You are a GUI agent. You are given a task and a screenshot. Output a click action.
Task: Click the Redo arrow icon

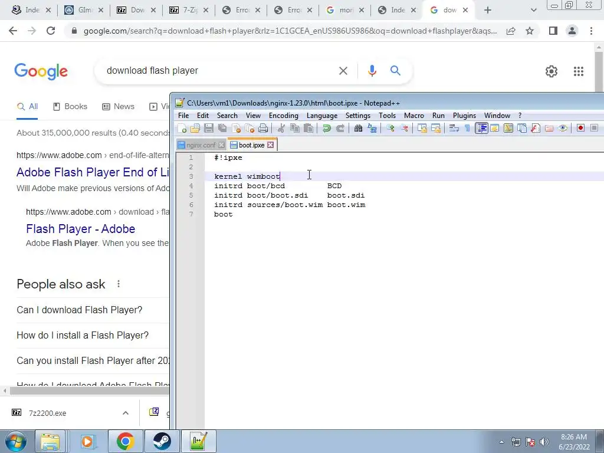340,128
